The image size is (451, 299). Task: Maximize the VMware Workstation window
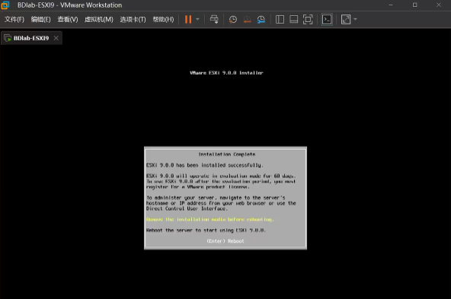tap(414, 5)
